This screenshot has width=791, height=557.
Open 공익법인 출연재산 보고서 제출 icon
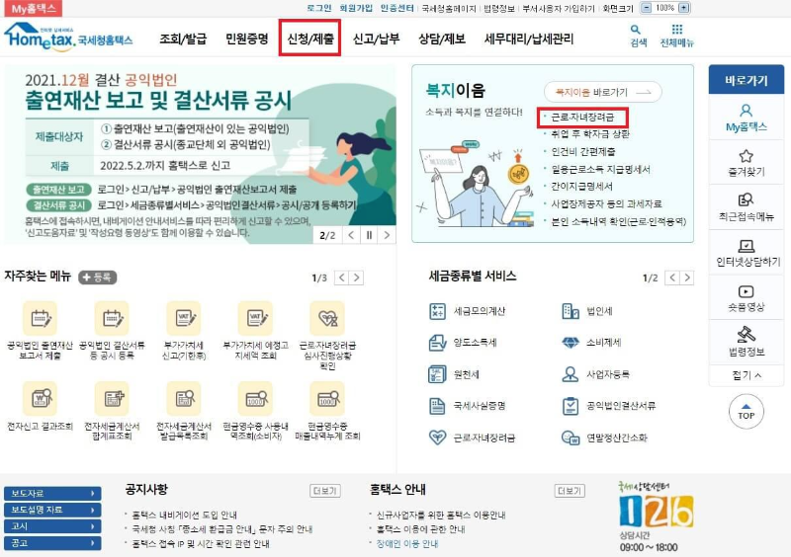click(40, 318)
